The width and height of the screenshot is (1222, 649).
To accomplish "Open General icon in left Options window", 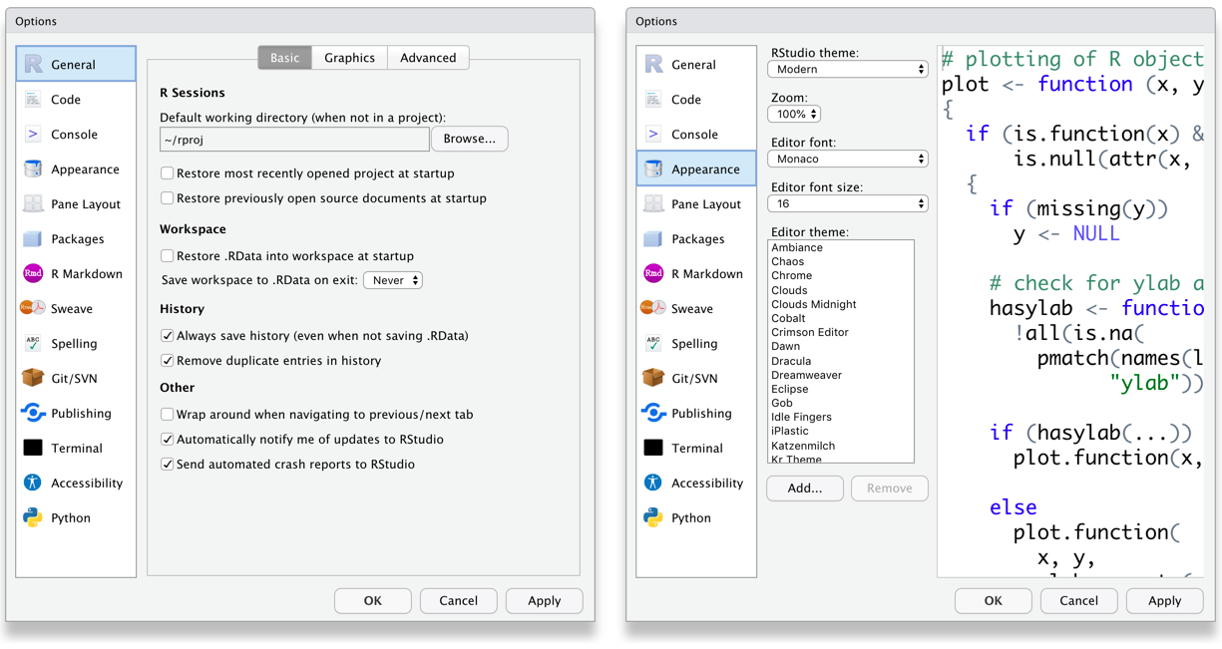I will [33, 64].
